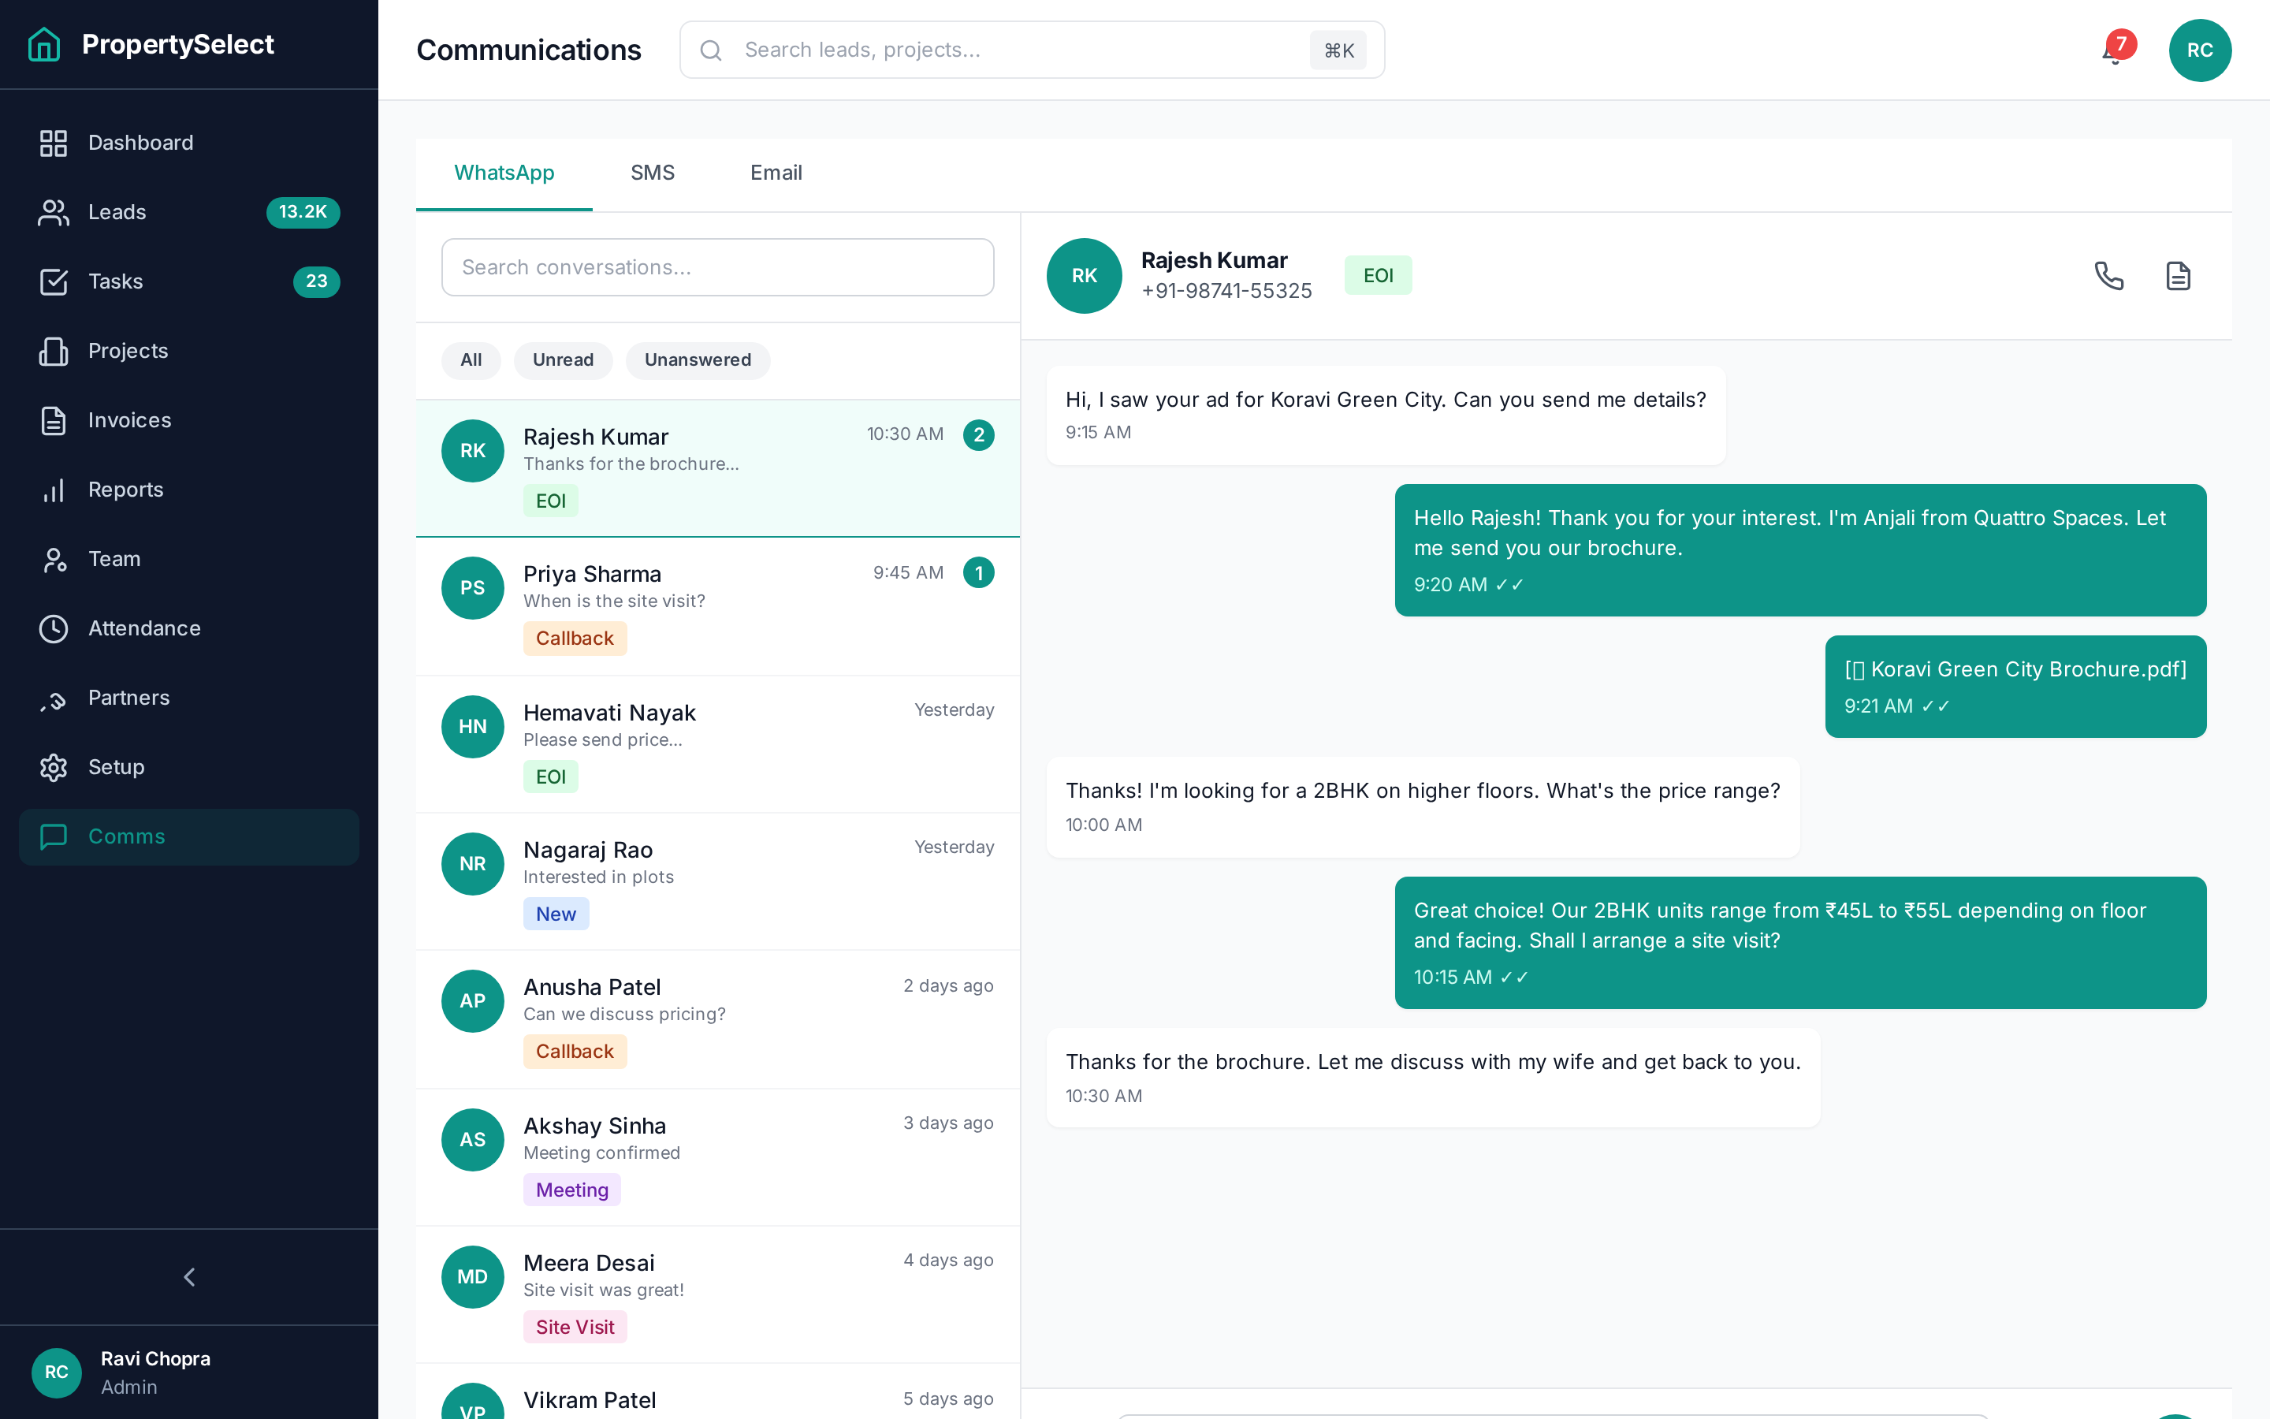Open Dashboard from the sidebar
The image size is (2270, 1419).
point(188,143)
